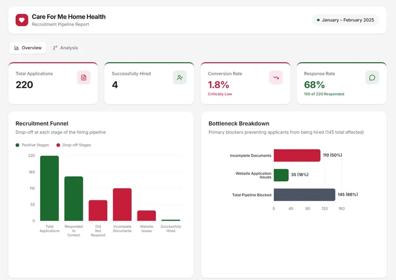Viewport: 396px width, 280px height.
Task: Click the Total Pipeline Blocked axis label
Action: 252,195
